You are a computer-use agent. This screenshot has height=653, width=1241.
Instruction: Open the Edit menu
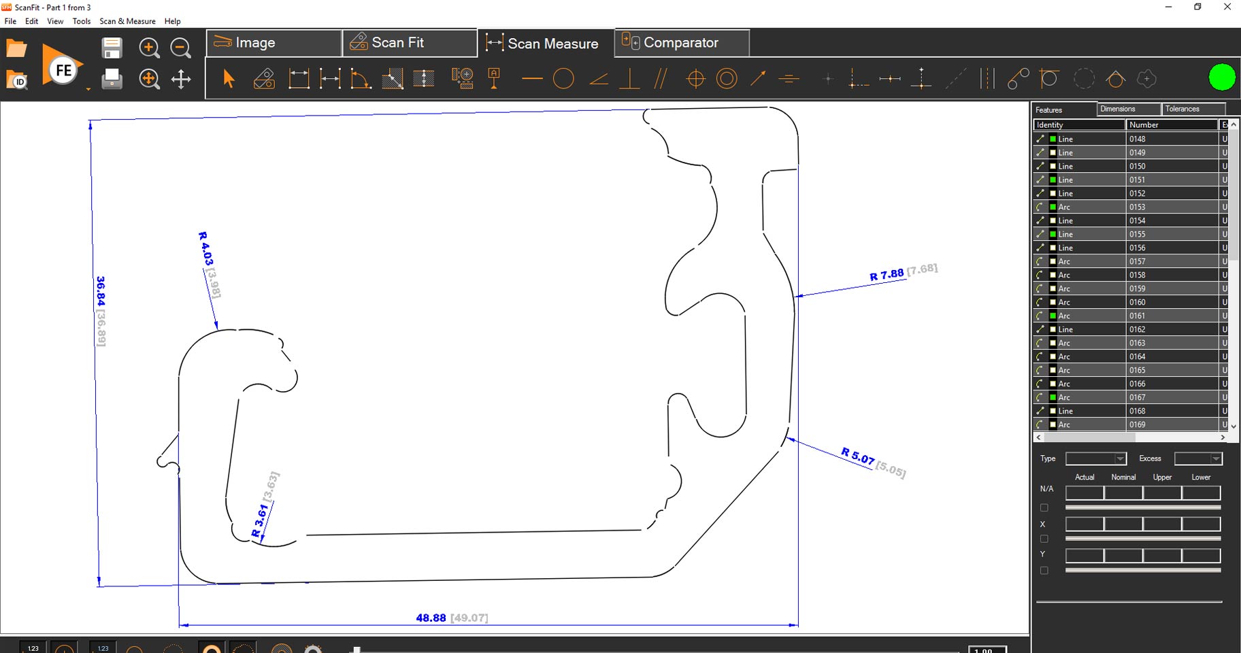point(31,21)
